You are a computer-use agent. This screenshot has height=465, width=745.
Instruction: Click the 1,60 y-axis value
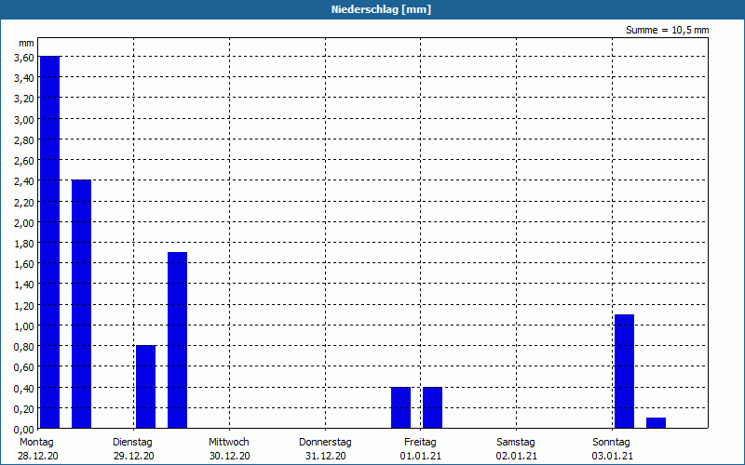(24, 264)
